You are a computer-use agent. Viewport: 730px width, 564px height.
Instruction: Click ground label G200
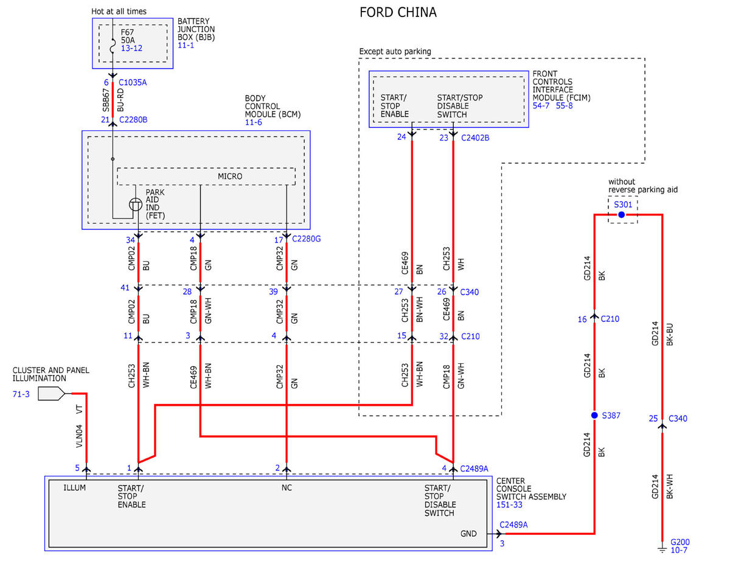click(x=680, y=542)
